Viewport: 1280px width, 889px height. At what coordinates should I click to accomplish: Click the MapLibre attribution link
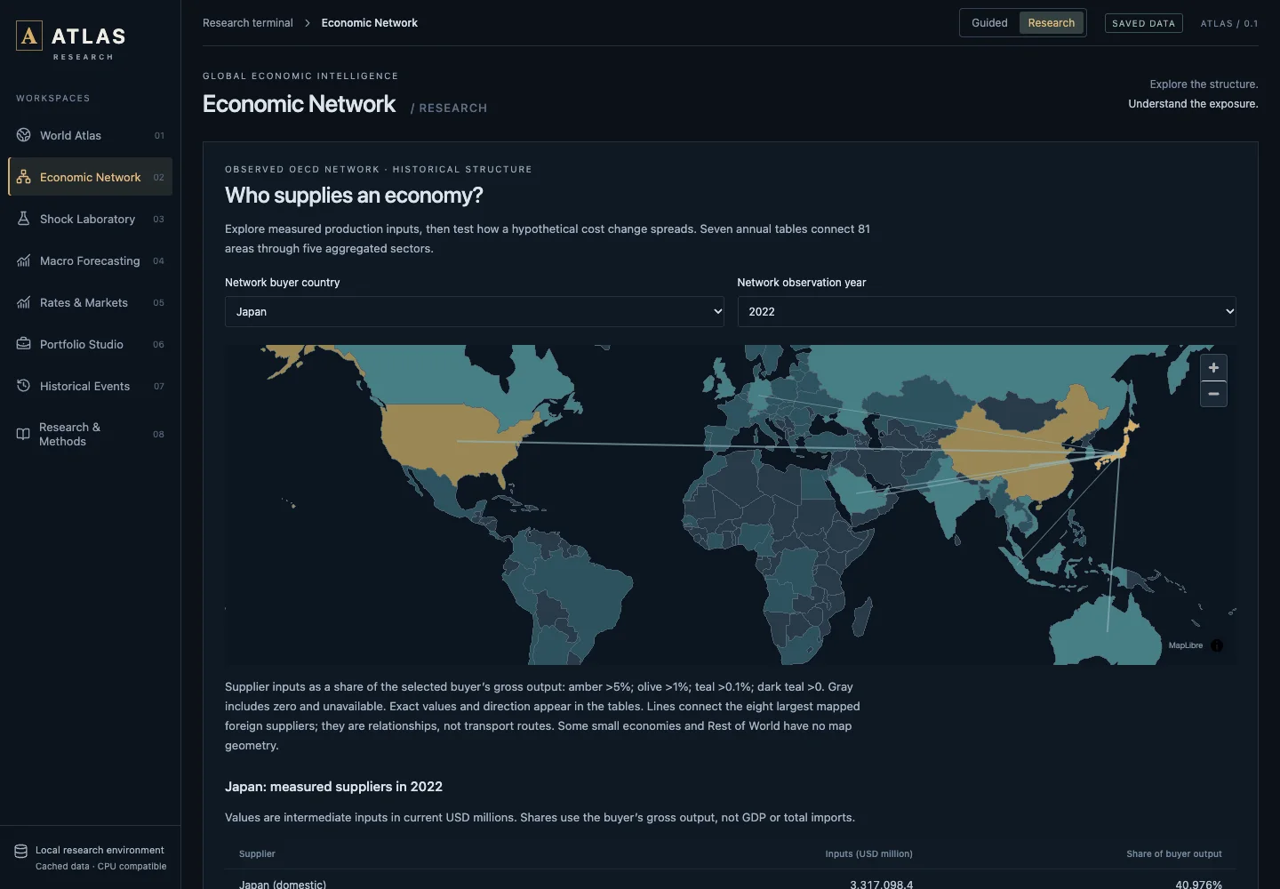[x=1185, y=645]
